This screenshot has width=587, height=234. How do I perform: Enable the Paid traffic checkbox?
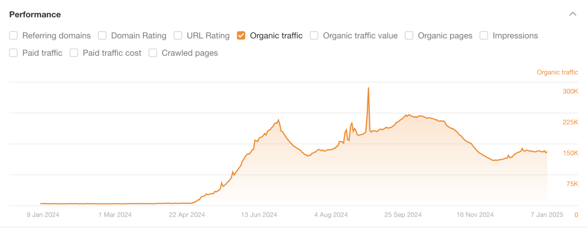pyautogui.click(x=13, y=53)
